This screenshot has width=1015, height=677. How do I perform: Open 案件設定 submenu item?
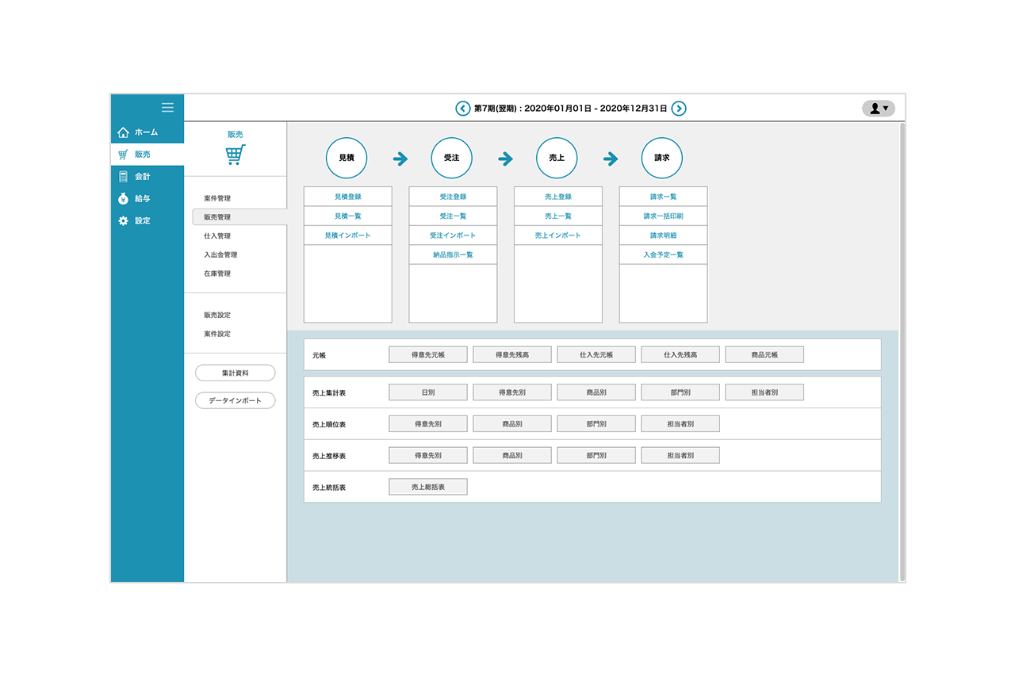(x=217, y=335)
